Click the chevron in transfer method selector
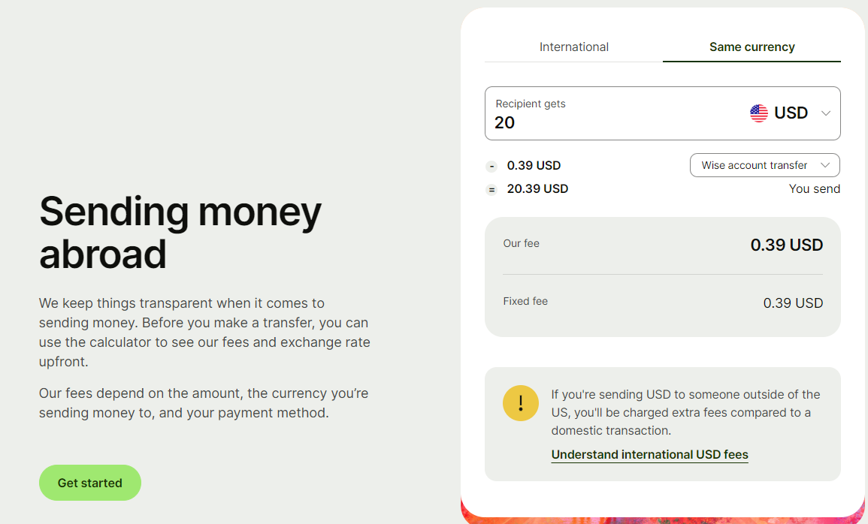This screenshot has height=524, width=868. (x=825, y=165)
